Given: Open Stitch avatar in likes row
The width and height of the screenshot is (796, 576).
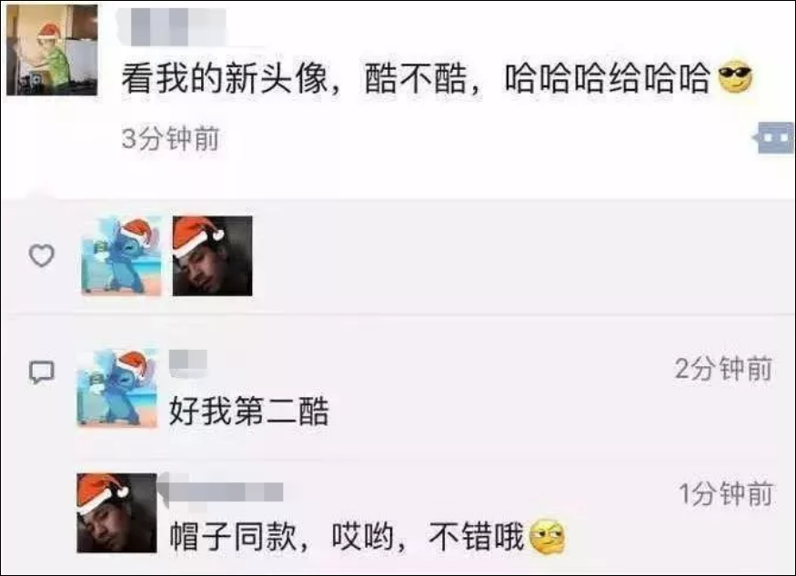Looking at the screenshot, I should [122, 256].
